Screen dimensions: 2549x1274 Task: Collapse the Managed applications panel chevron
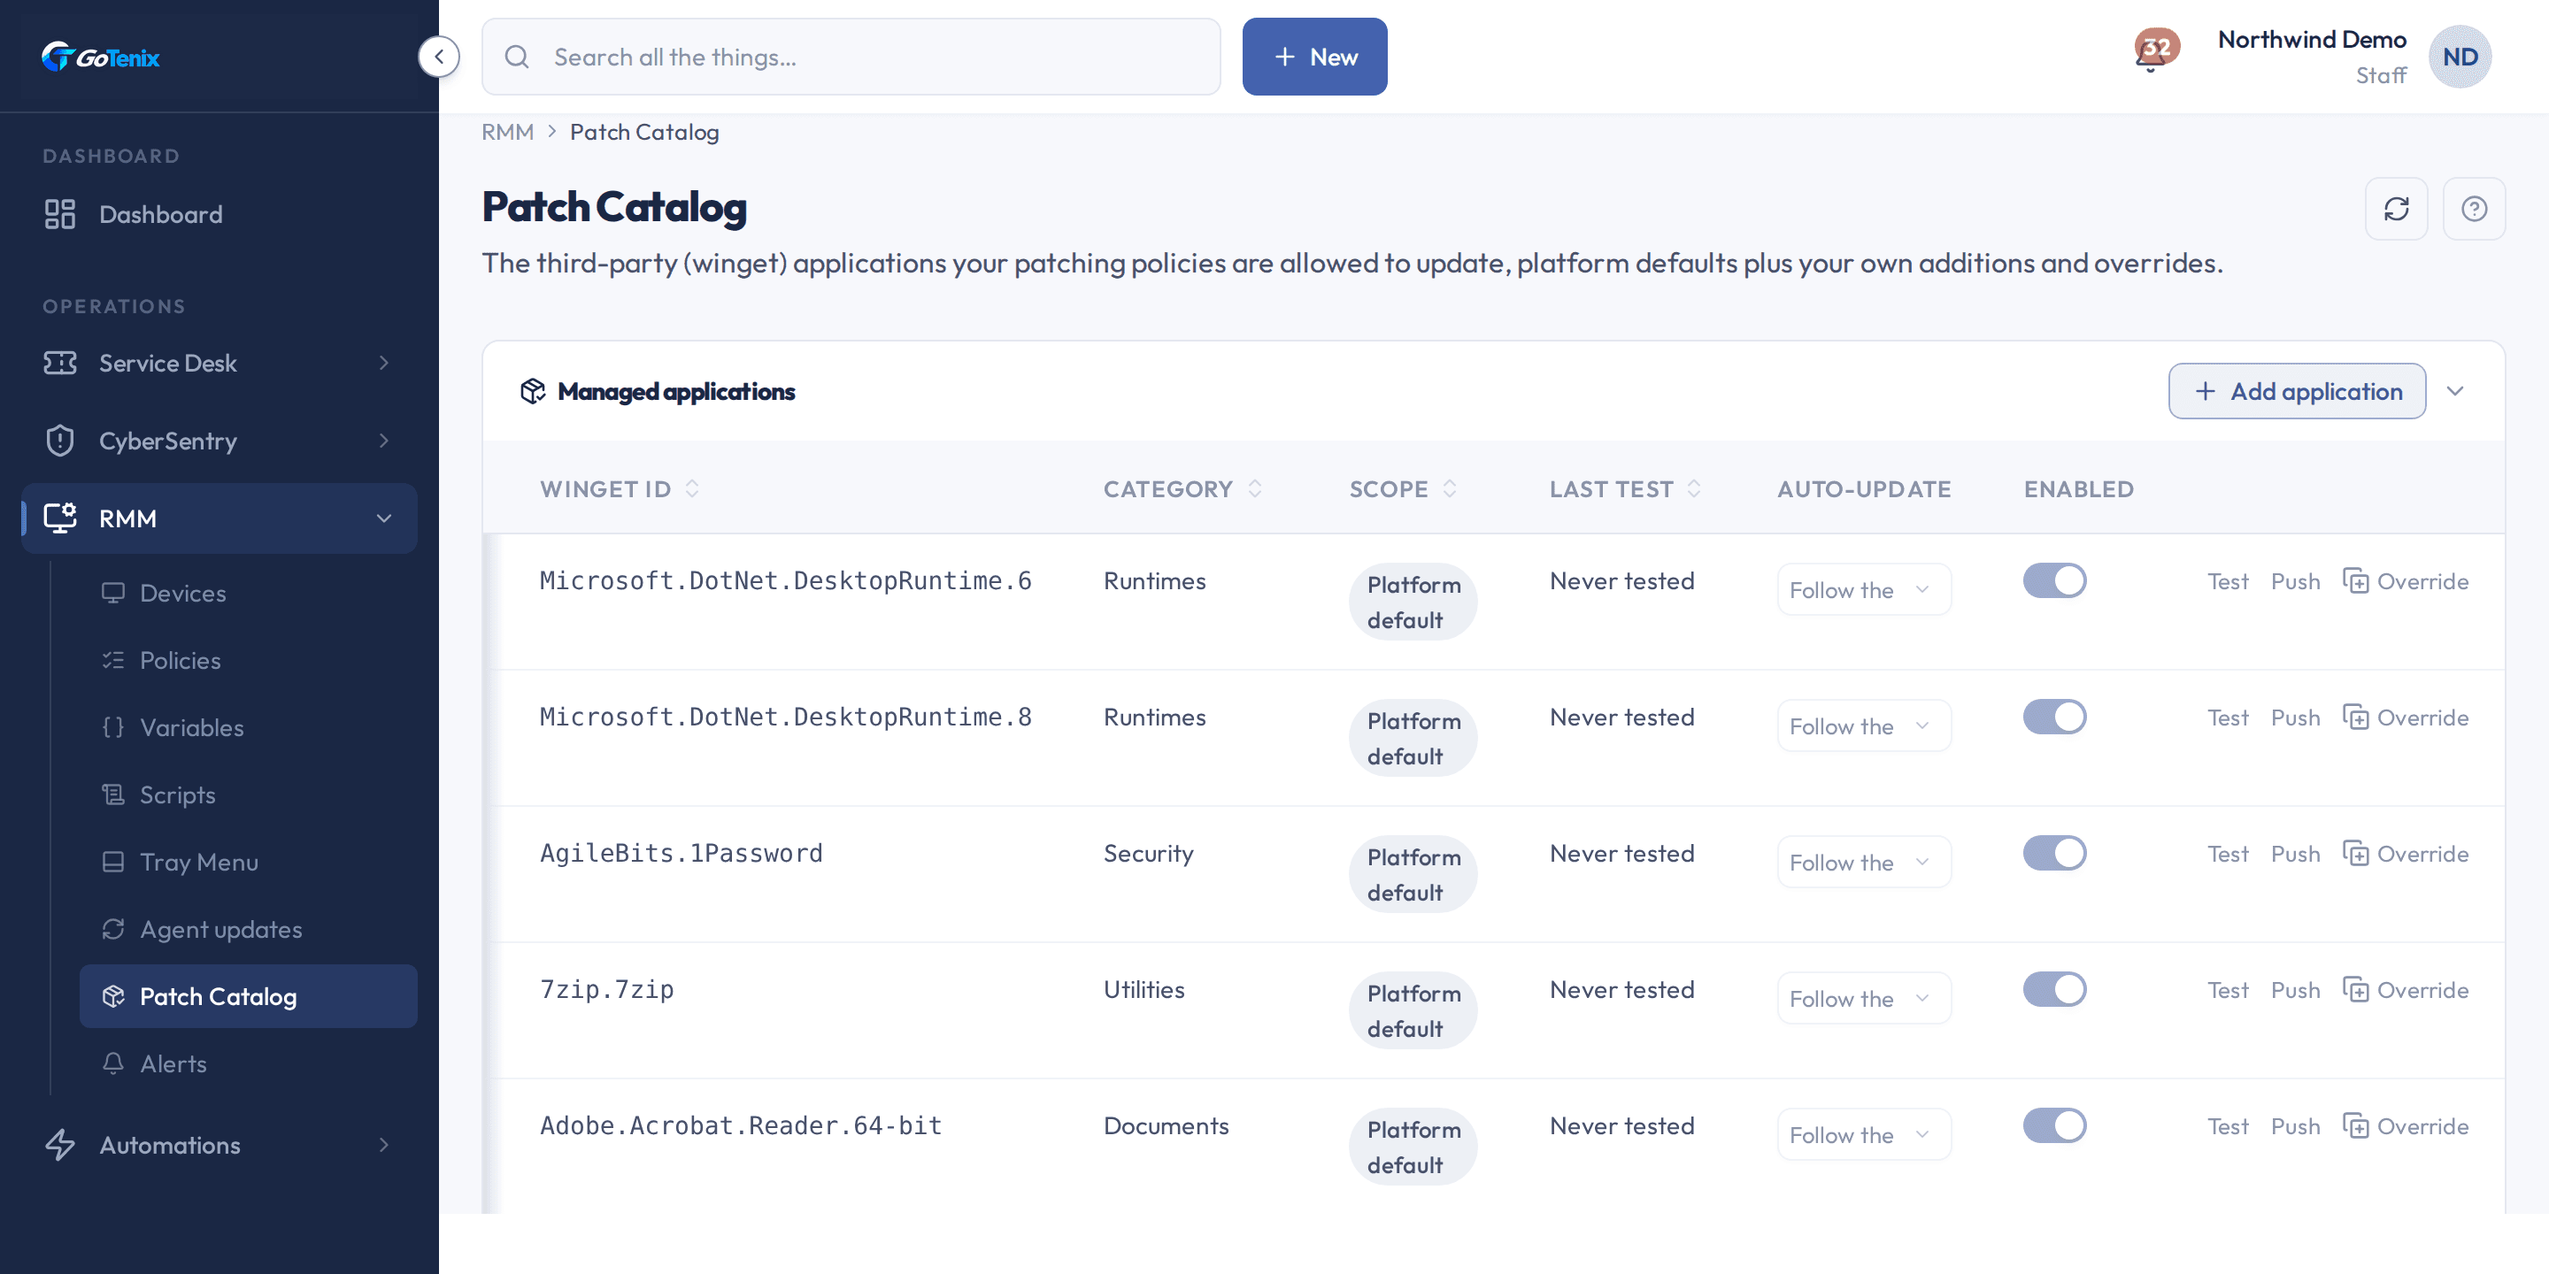(2454, 391)
